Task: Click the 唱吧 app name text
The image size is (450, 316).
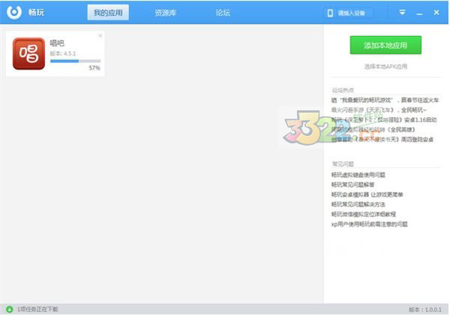Action: click(57, 43)
